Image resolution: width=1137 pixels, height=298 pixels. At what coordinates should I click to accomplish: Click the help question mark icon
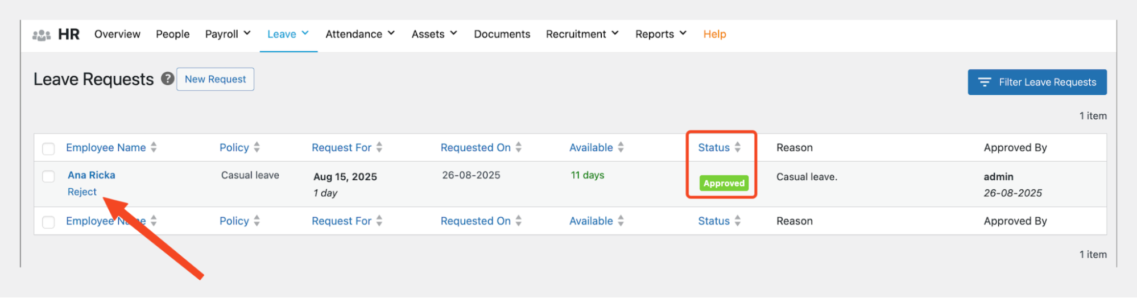[x=167, y=78]
